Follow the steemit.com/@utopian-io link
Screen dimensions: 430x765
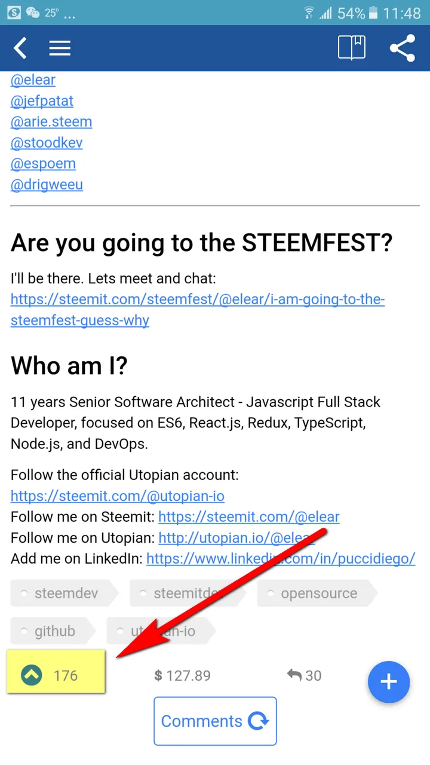pos(118,496)
